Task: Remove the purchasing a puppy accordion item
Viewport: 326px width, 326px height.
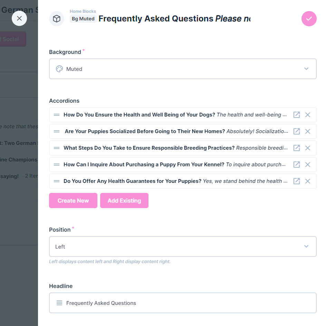Action: (x=307, y=165)
